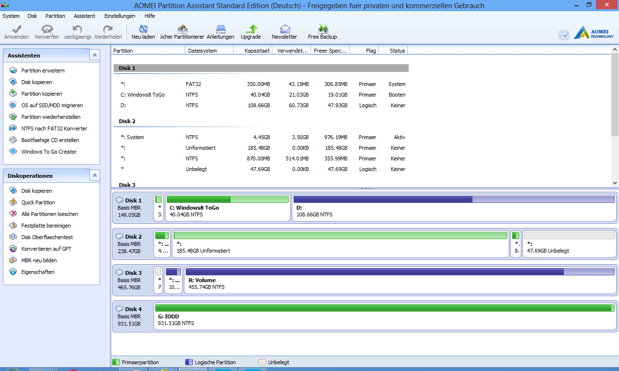This screenshot has height=371, width=619.
Task: Click the Freier Speicher column header
Action: (330, 50)
